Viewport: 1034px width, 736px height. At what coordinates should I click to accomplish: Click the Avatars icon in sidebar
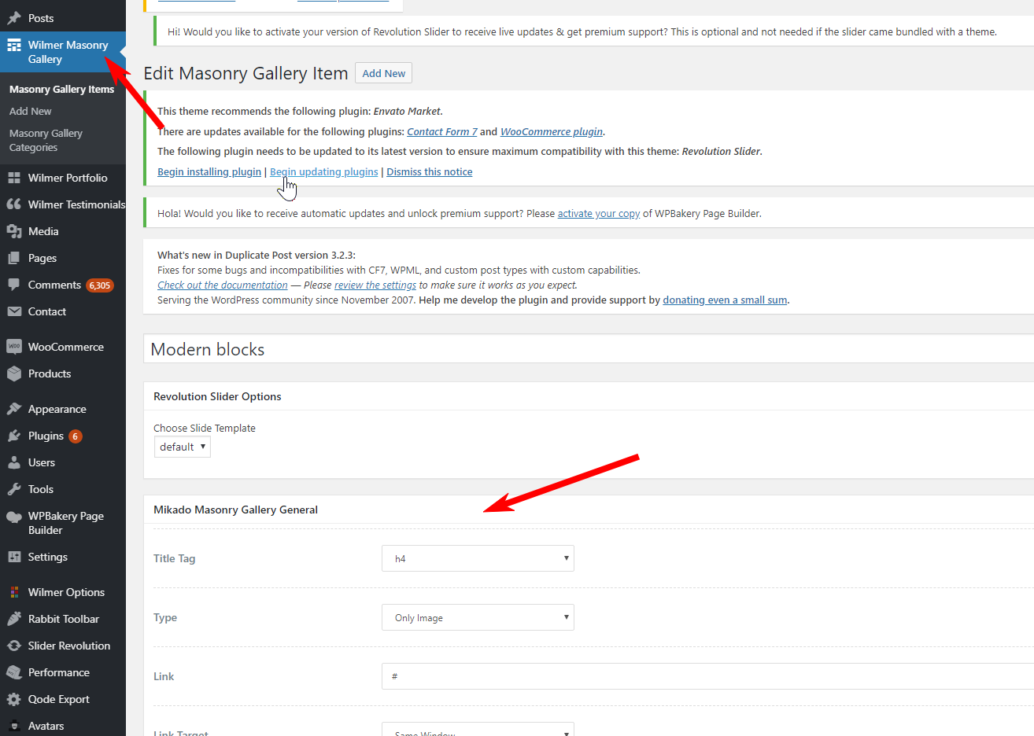pos(14,726)
